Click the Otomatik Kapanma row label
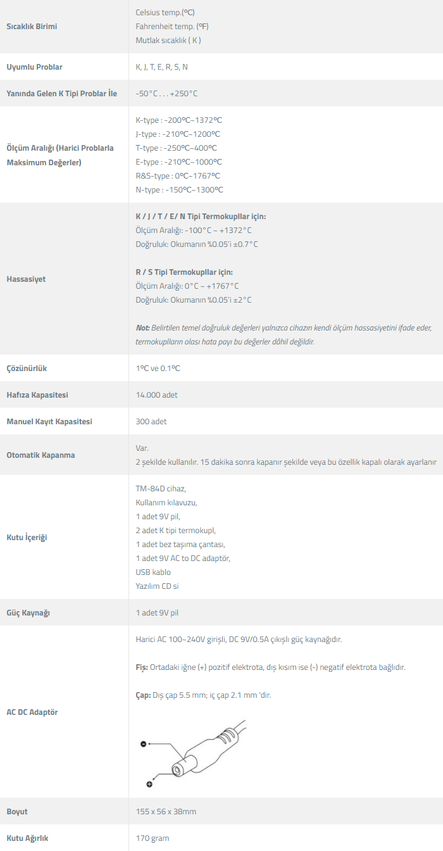443x851 pixels. (40, 455)
